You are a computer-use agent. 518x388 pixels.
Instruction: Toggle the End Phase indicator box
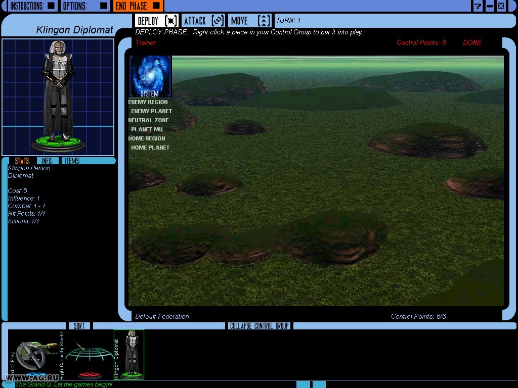click(x=156, y=6)
